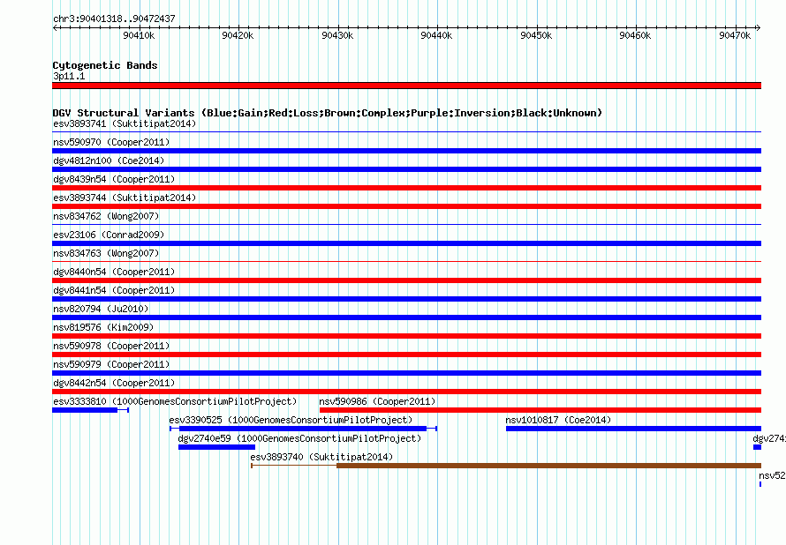The width and height of the screenshot is (786, 545).
Task: Open the nsv834762 (Wong2007) variant label
Action: tap(106, 216)
